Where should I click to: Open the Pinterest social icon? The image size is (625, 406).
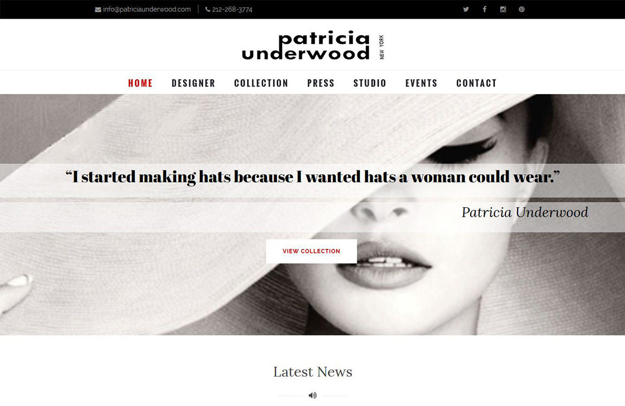[521, 9]
